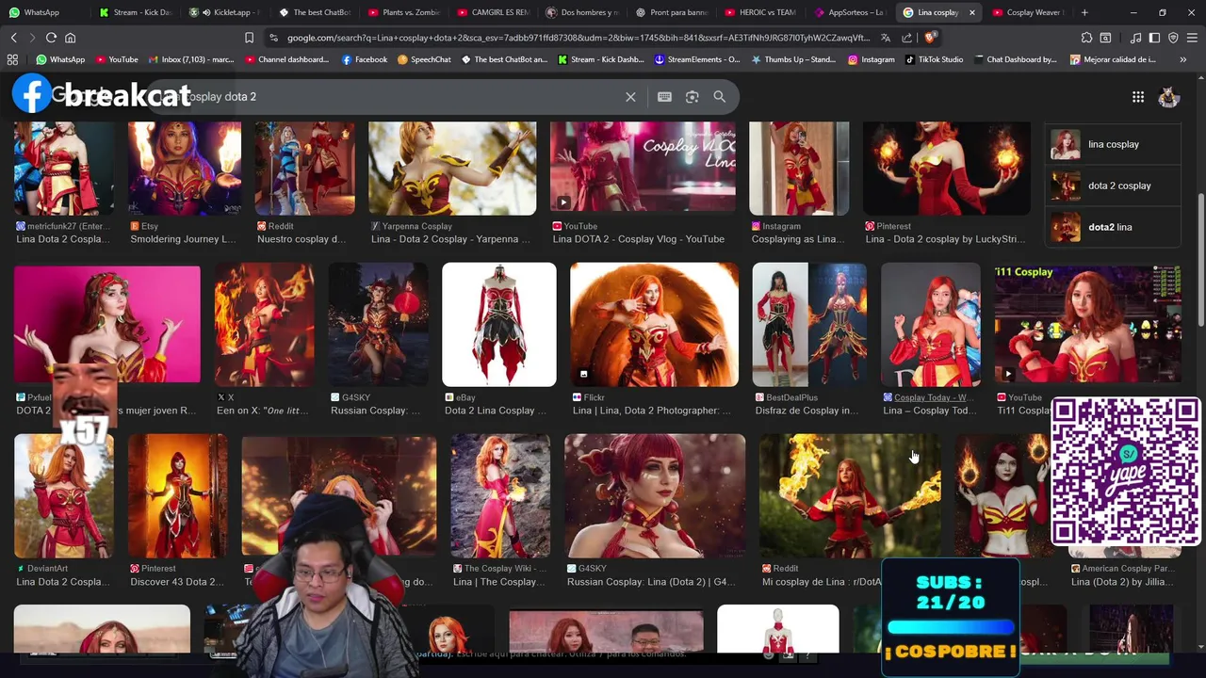The image size is (1206, 678).
Task: Reload the current Google page
Action: tap(51, 38)
